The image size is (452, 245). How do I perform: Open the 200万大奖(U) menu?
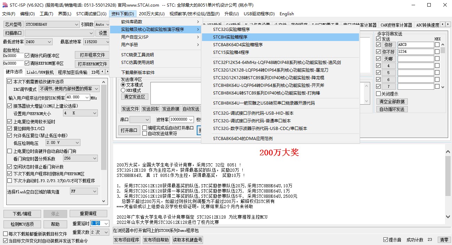pos(152,14)
